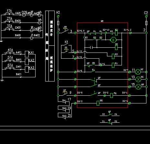
Task: Select the green motor symbol labeled D
Action: (113, 40)
